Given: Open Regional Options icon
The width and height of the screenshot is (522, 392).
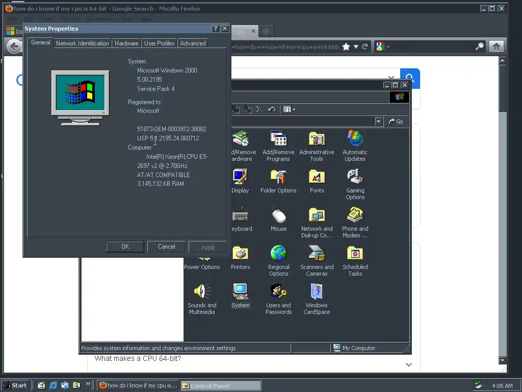Looking at the screenshot, I should click(279, 261).
